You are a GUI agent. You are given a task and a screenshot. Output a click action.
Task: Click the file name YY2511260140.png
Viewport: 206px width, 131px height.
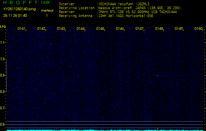pyautogui.click(x=19, y=9)
